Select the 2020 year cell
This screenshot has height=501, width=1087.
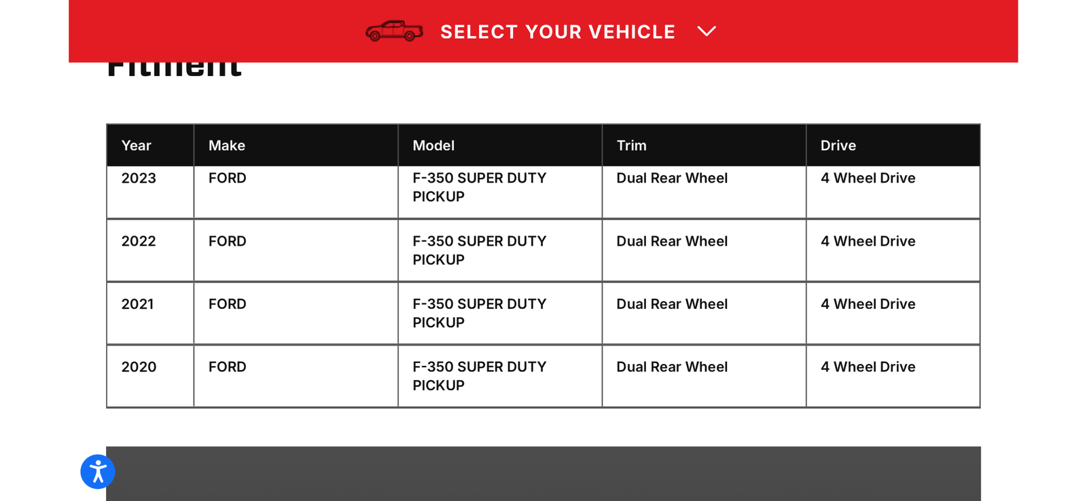(x=139, y=367)
